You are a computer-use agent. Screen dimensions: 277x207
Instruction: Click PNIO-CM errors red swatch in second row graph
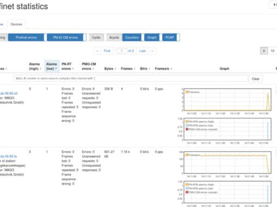tap(187, 192)
